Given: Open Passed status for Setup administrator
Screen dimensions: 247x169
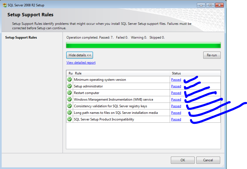Looking at the screenshot, I should click(x=176, y=86).
